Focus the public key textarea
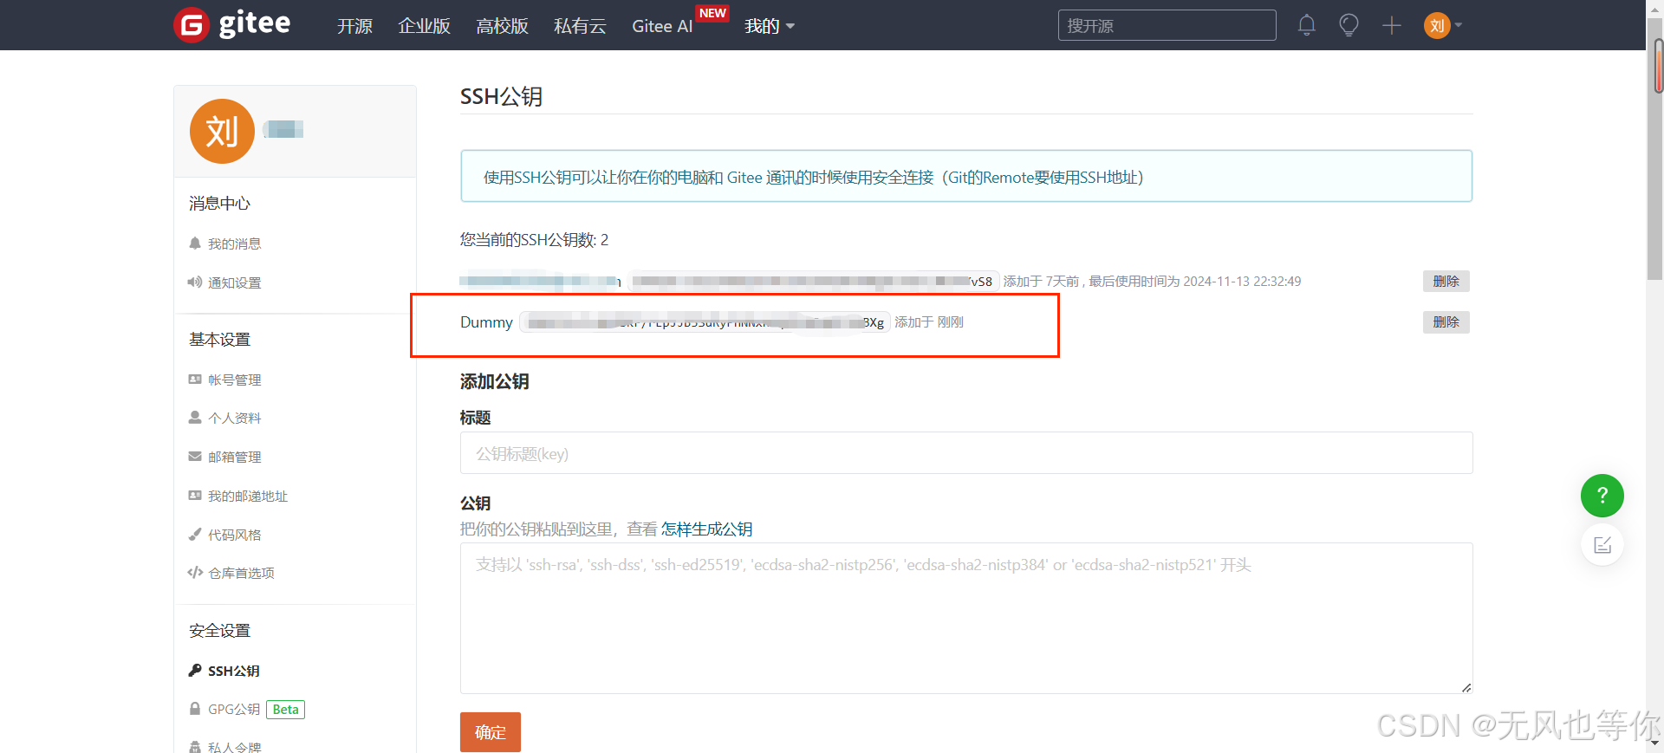 966,618
